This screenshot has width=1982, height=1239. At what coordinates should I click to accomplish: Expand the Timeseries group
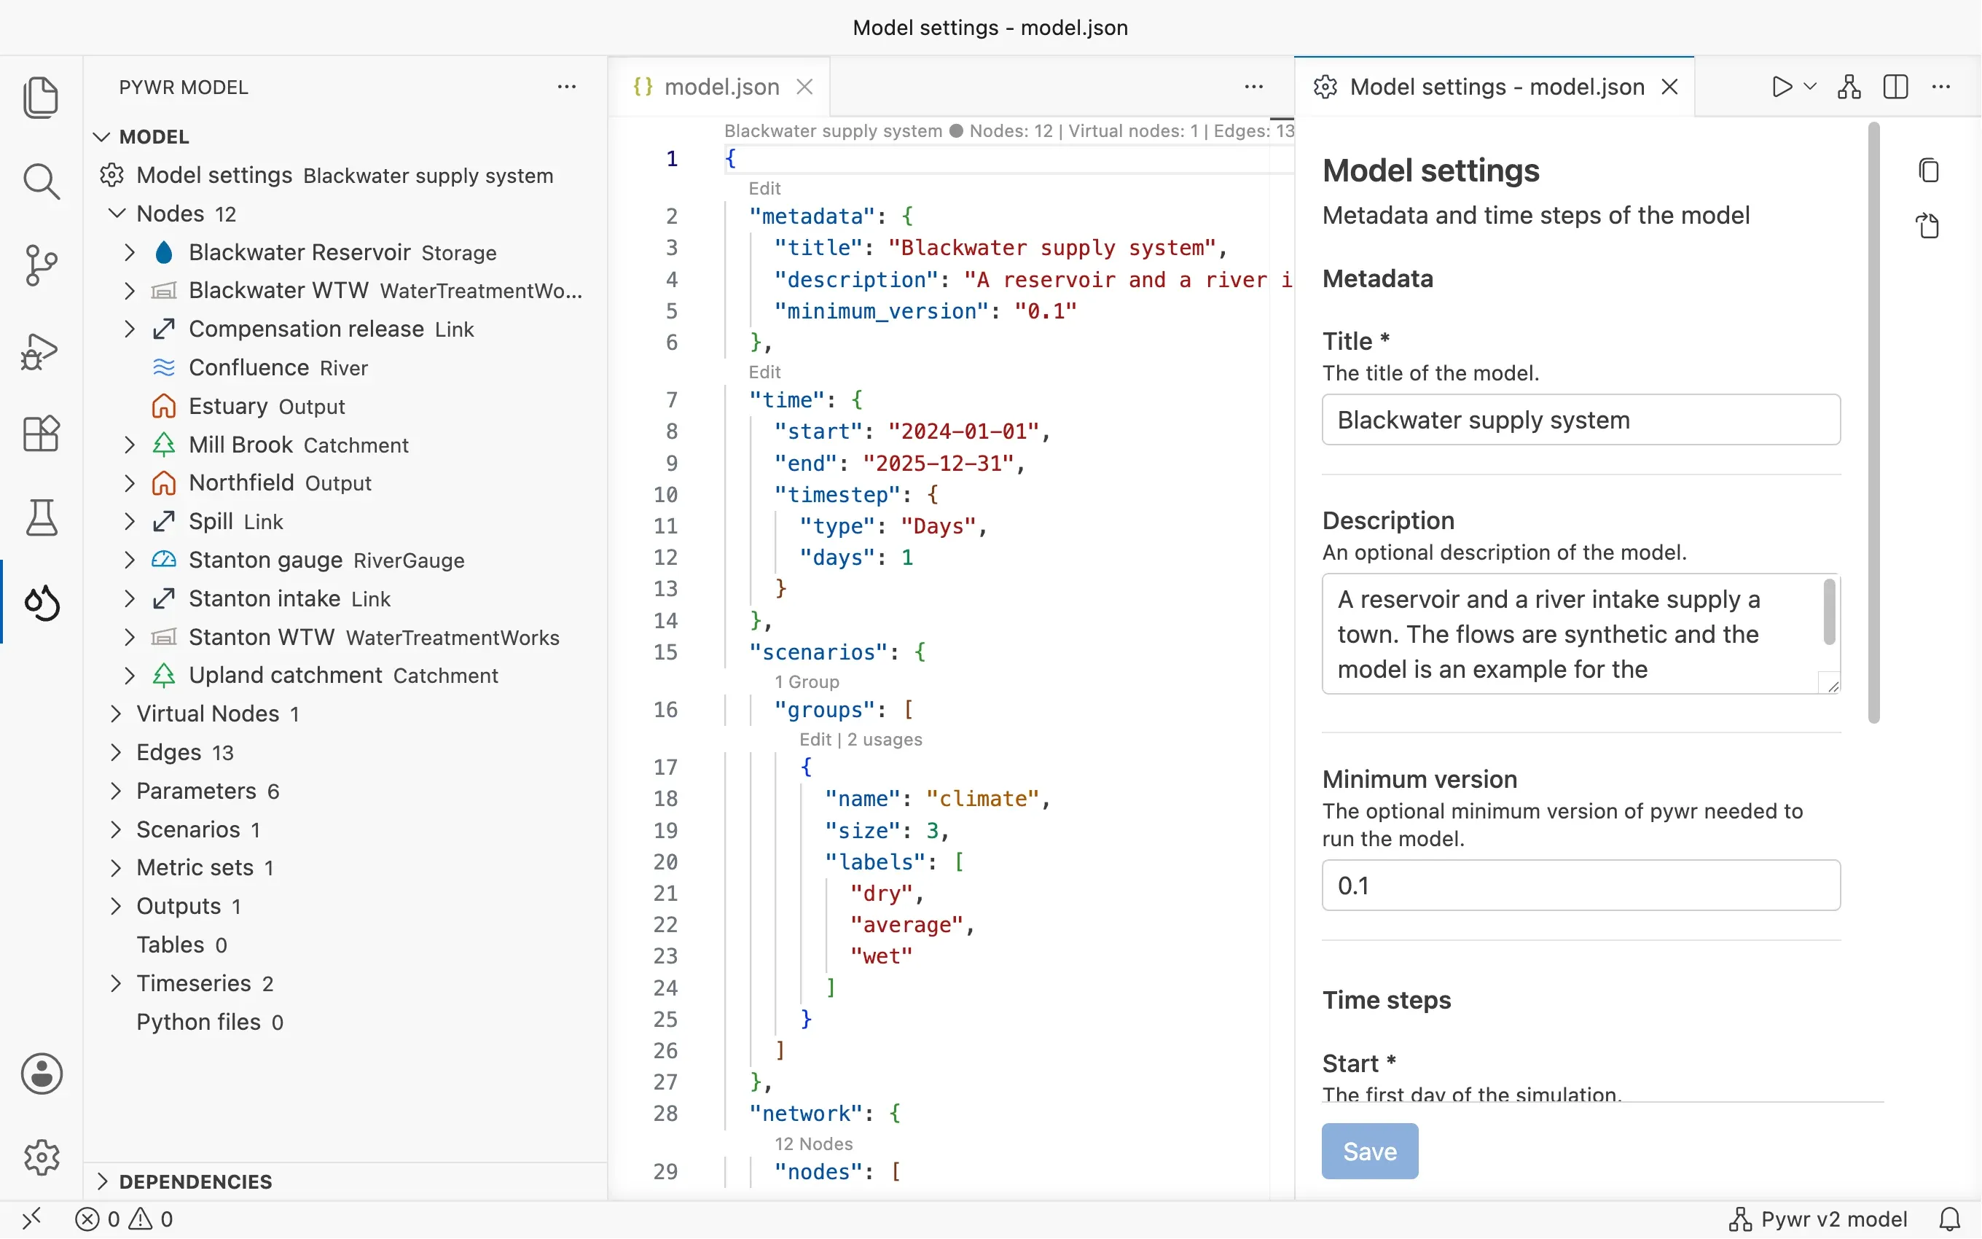[x=115, y=983]
